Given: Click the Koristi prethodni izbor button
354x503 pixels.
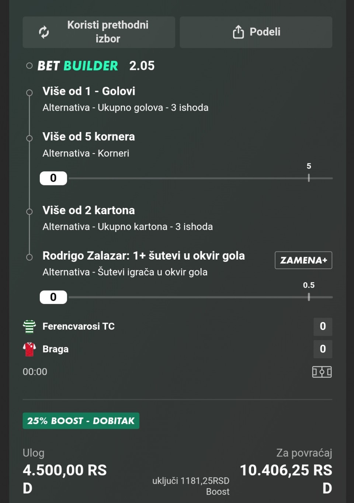Looking at the screenshot, I should [99, 32].
